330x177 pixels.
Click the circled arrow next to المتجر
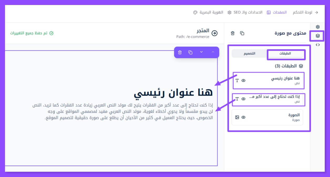click(215, 33)
